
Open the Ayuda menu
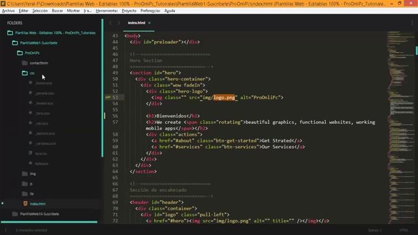(170, 10)
